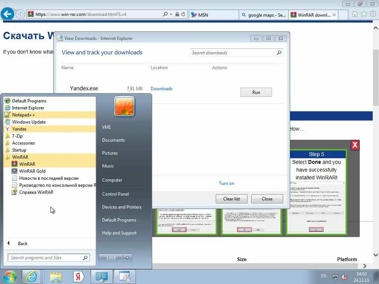Click the Search programs and files box

(x=48, y=258)
